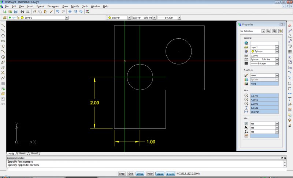Click the line scale 1.0000 field

[264, 55]
